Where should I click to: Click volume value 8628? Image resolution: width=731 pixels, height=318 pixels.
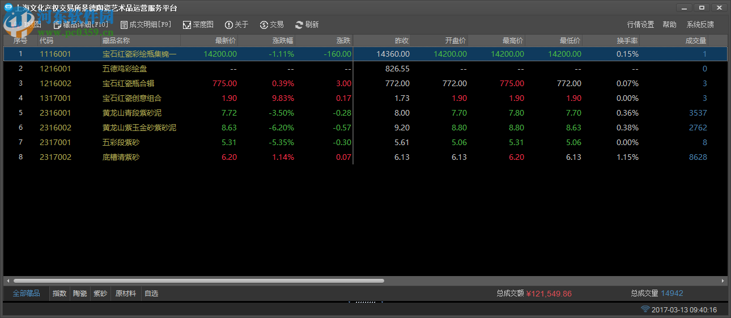click(698, 157)
